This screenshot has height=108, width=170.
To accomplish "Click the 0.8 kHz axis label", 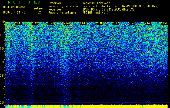I will pyautogui.click(x=2, y=76).
